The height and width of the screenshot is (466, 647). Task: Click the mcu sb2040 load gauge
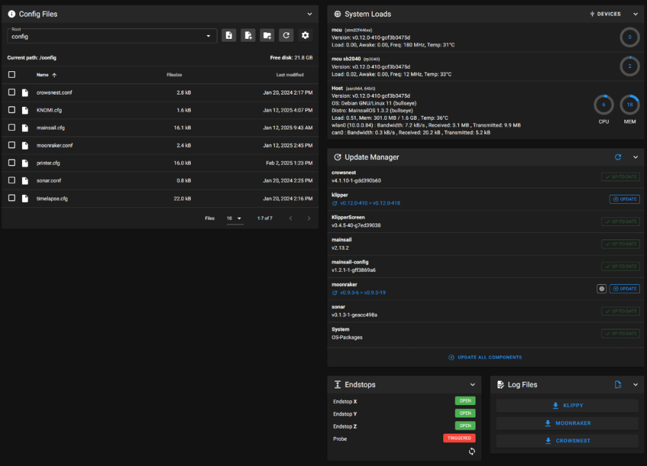[x=630, y=66]
